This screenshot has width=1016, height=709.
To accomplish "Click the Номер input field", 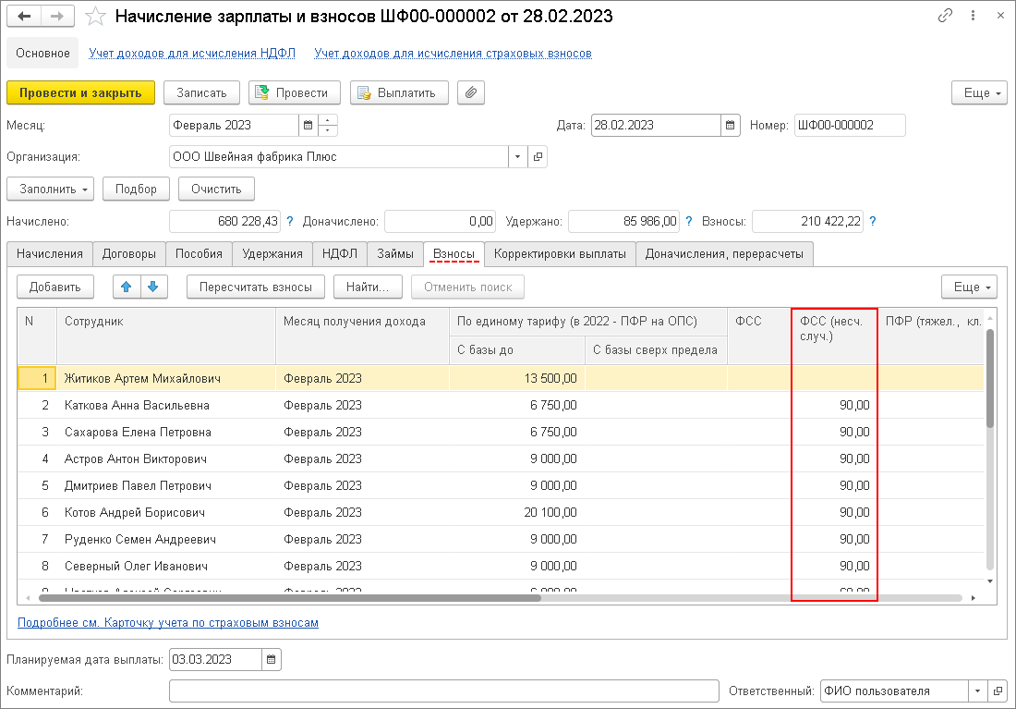I will [x=850, y=125].
